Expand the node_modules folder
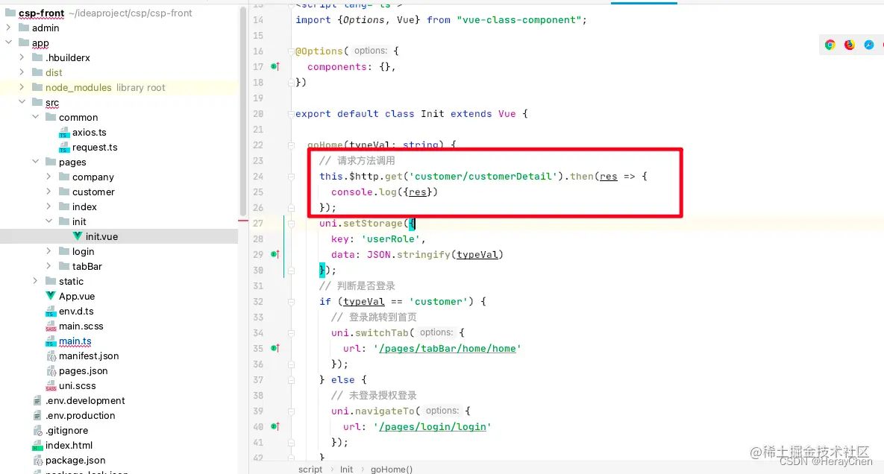Screen dimensions: 884x474 (x=22, y=87)
